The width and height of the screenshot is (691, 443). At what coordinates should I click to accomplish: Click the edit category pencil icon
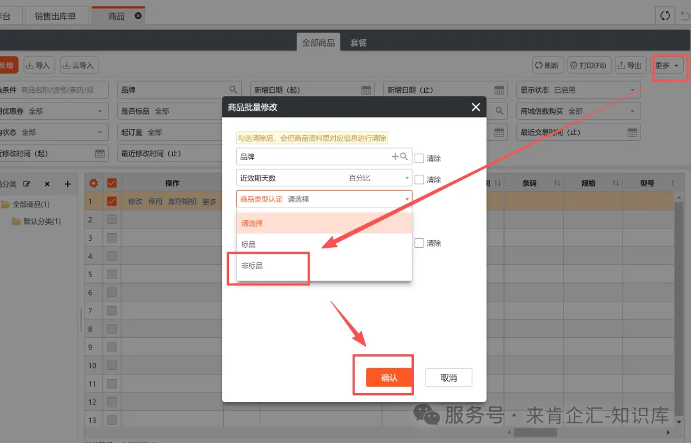click(x=27, y=184)
